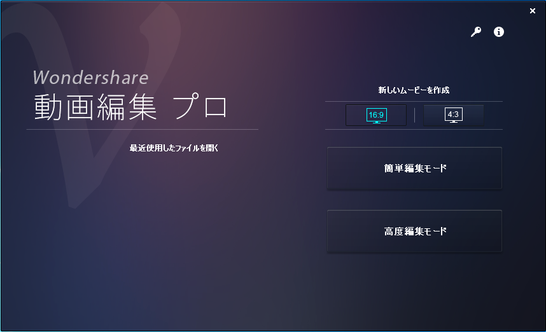
Task: Select the 16:9 aspect ratio
Action: click(x=376, y=115)
